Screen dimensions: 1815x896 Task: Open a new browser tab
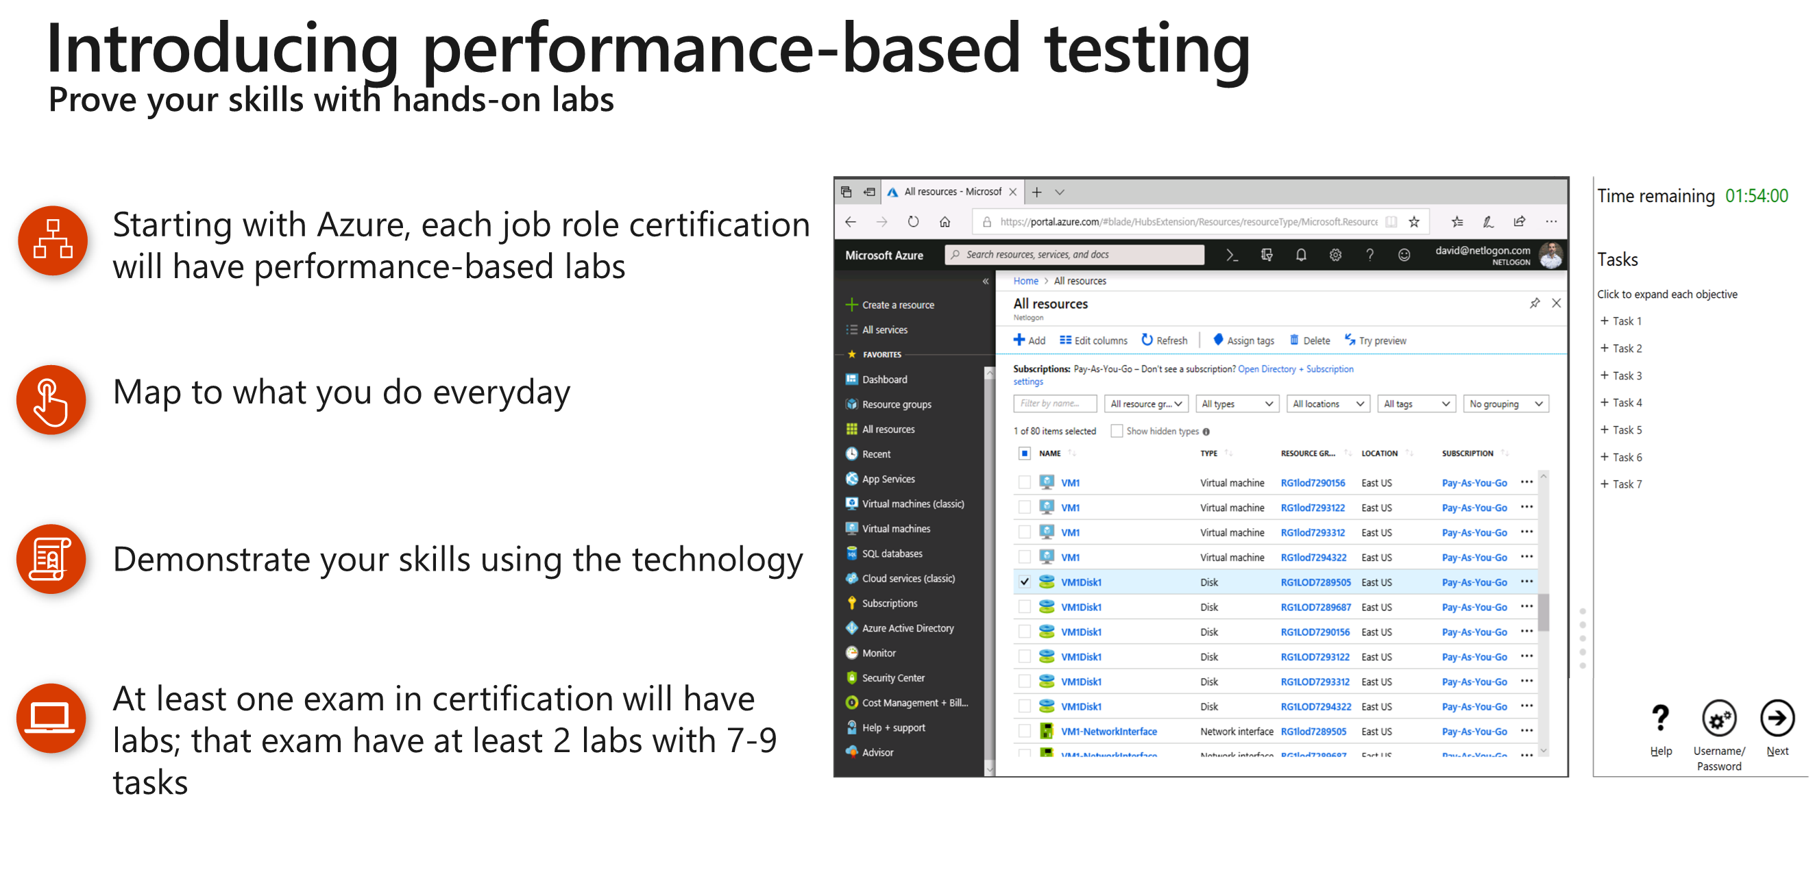point(1036,192)
